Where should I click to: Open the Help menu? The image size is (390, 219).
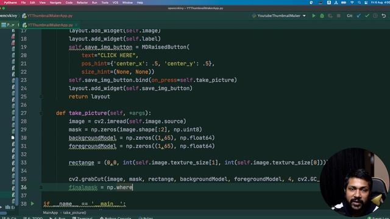(x=140, y=2)
